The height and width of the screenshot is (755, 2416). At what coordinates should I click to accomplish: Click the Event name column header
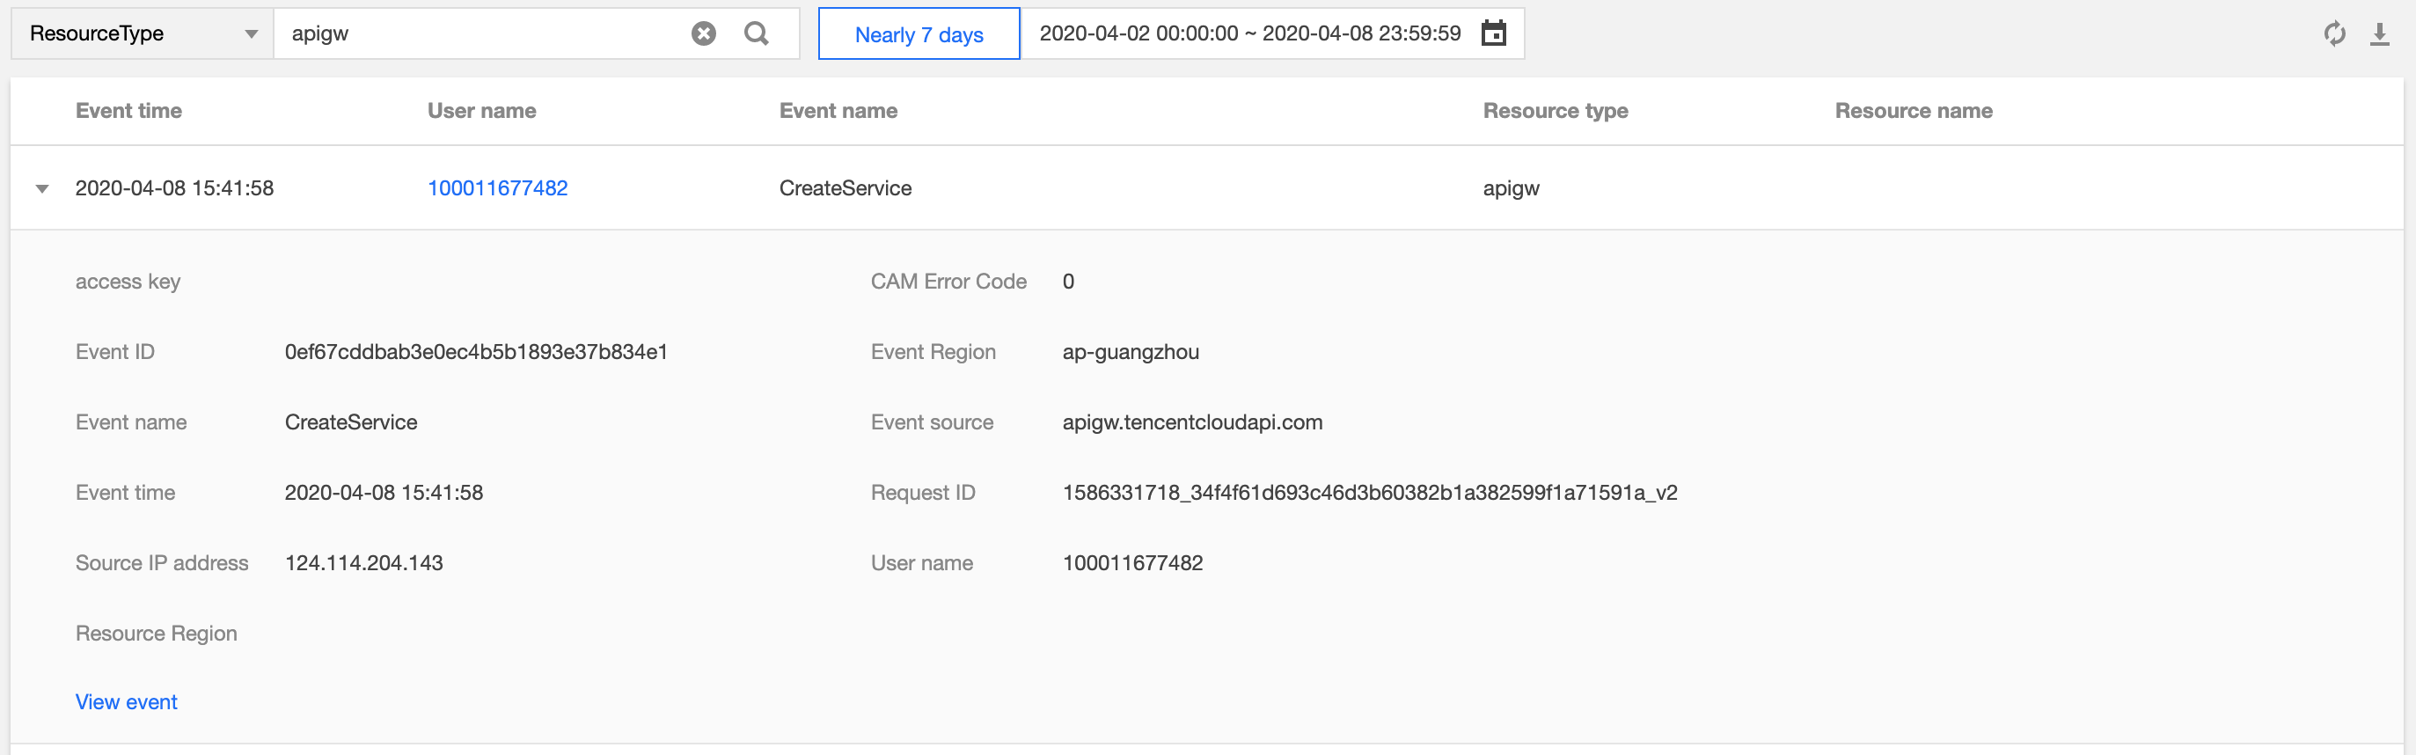838,111
